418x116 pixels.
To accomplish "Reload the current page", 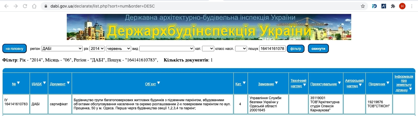I will 25,6.
